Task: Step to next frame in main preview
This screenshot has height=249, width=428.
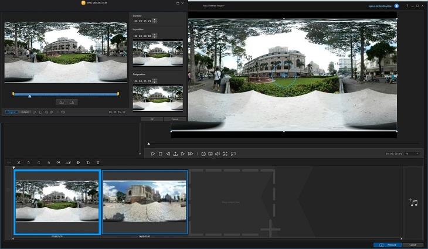Action: pyautogui.click(x=183, y=154)
